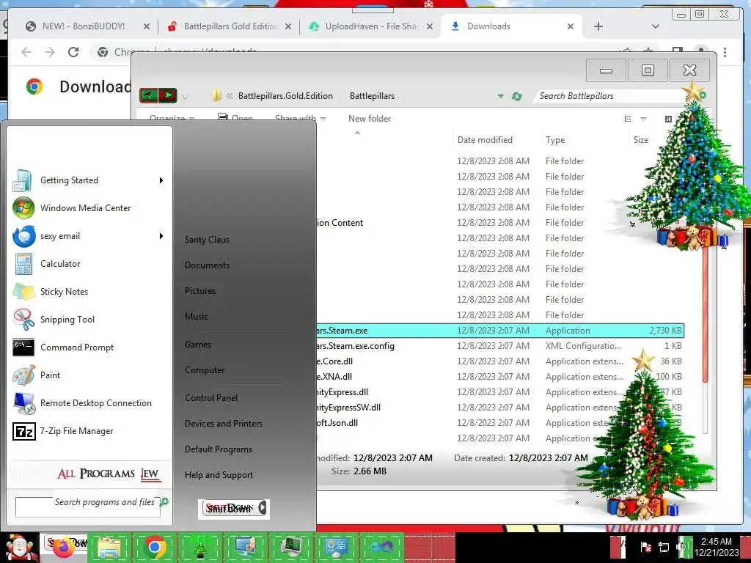Expand sexy email jump list arrow
This screenshot has height=563, width=751.
click(x=161, y=236)
